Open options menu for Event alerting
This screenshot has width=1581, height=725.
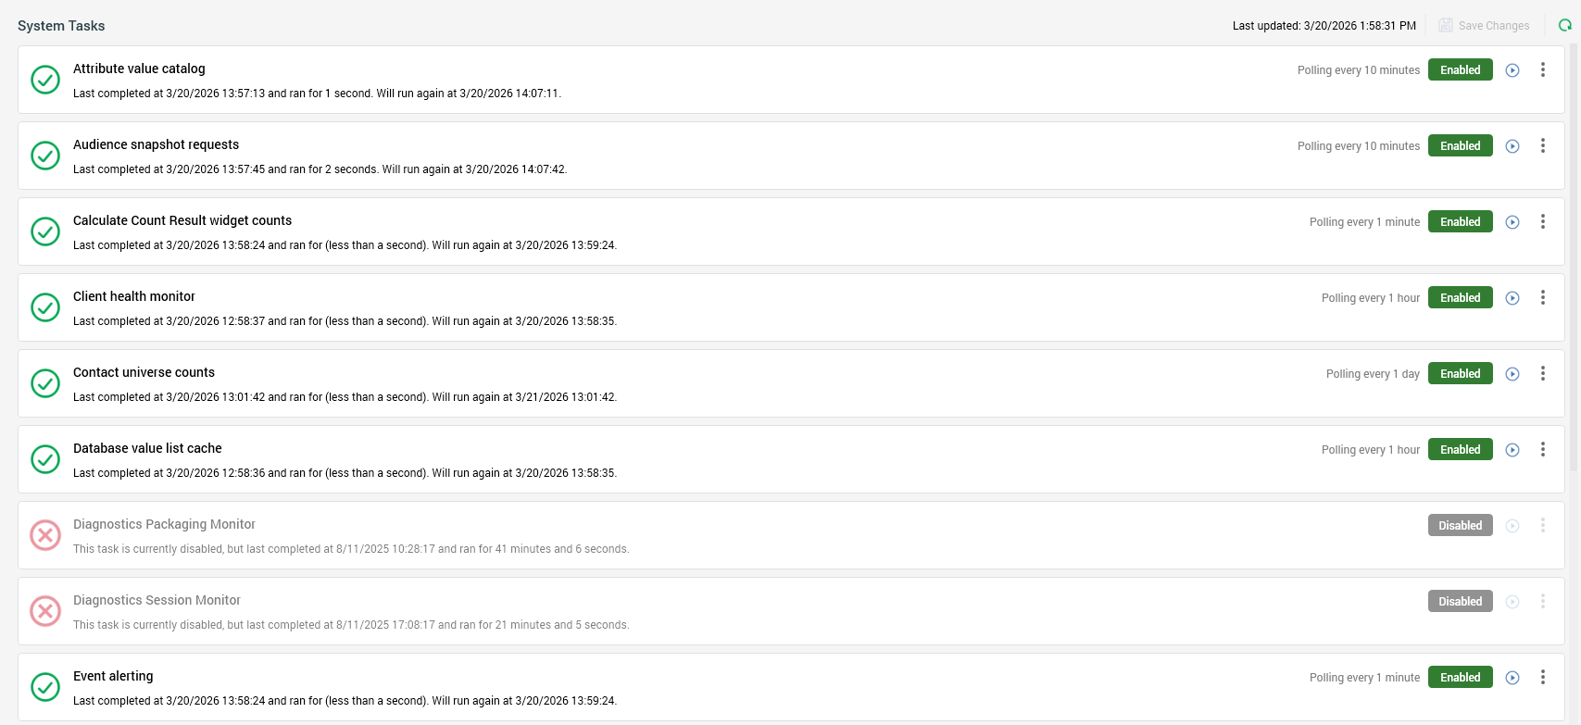[1543, 677]
